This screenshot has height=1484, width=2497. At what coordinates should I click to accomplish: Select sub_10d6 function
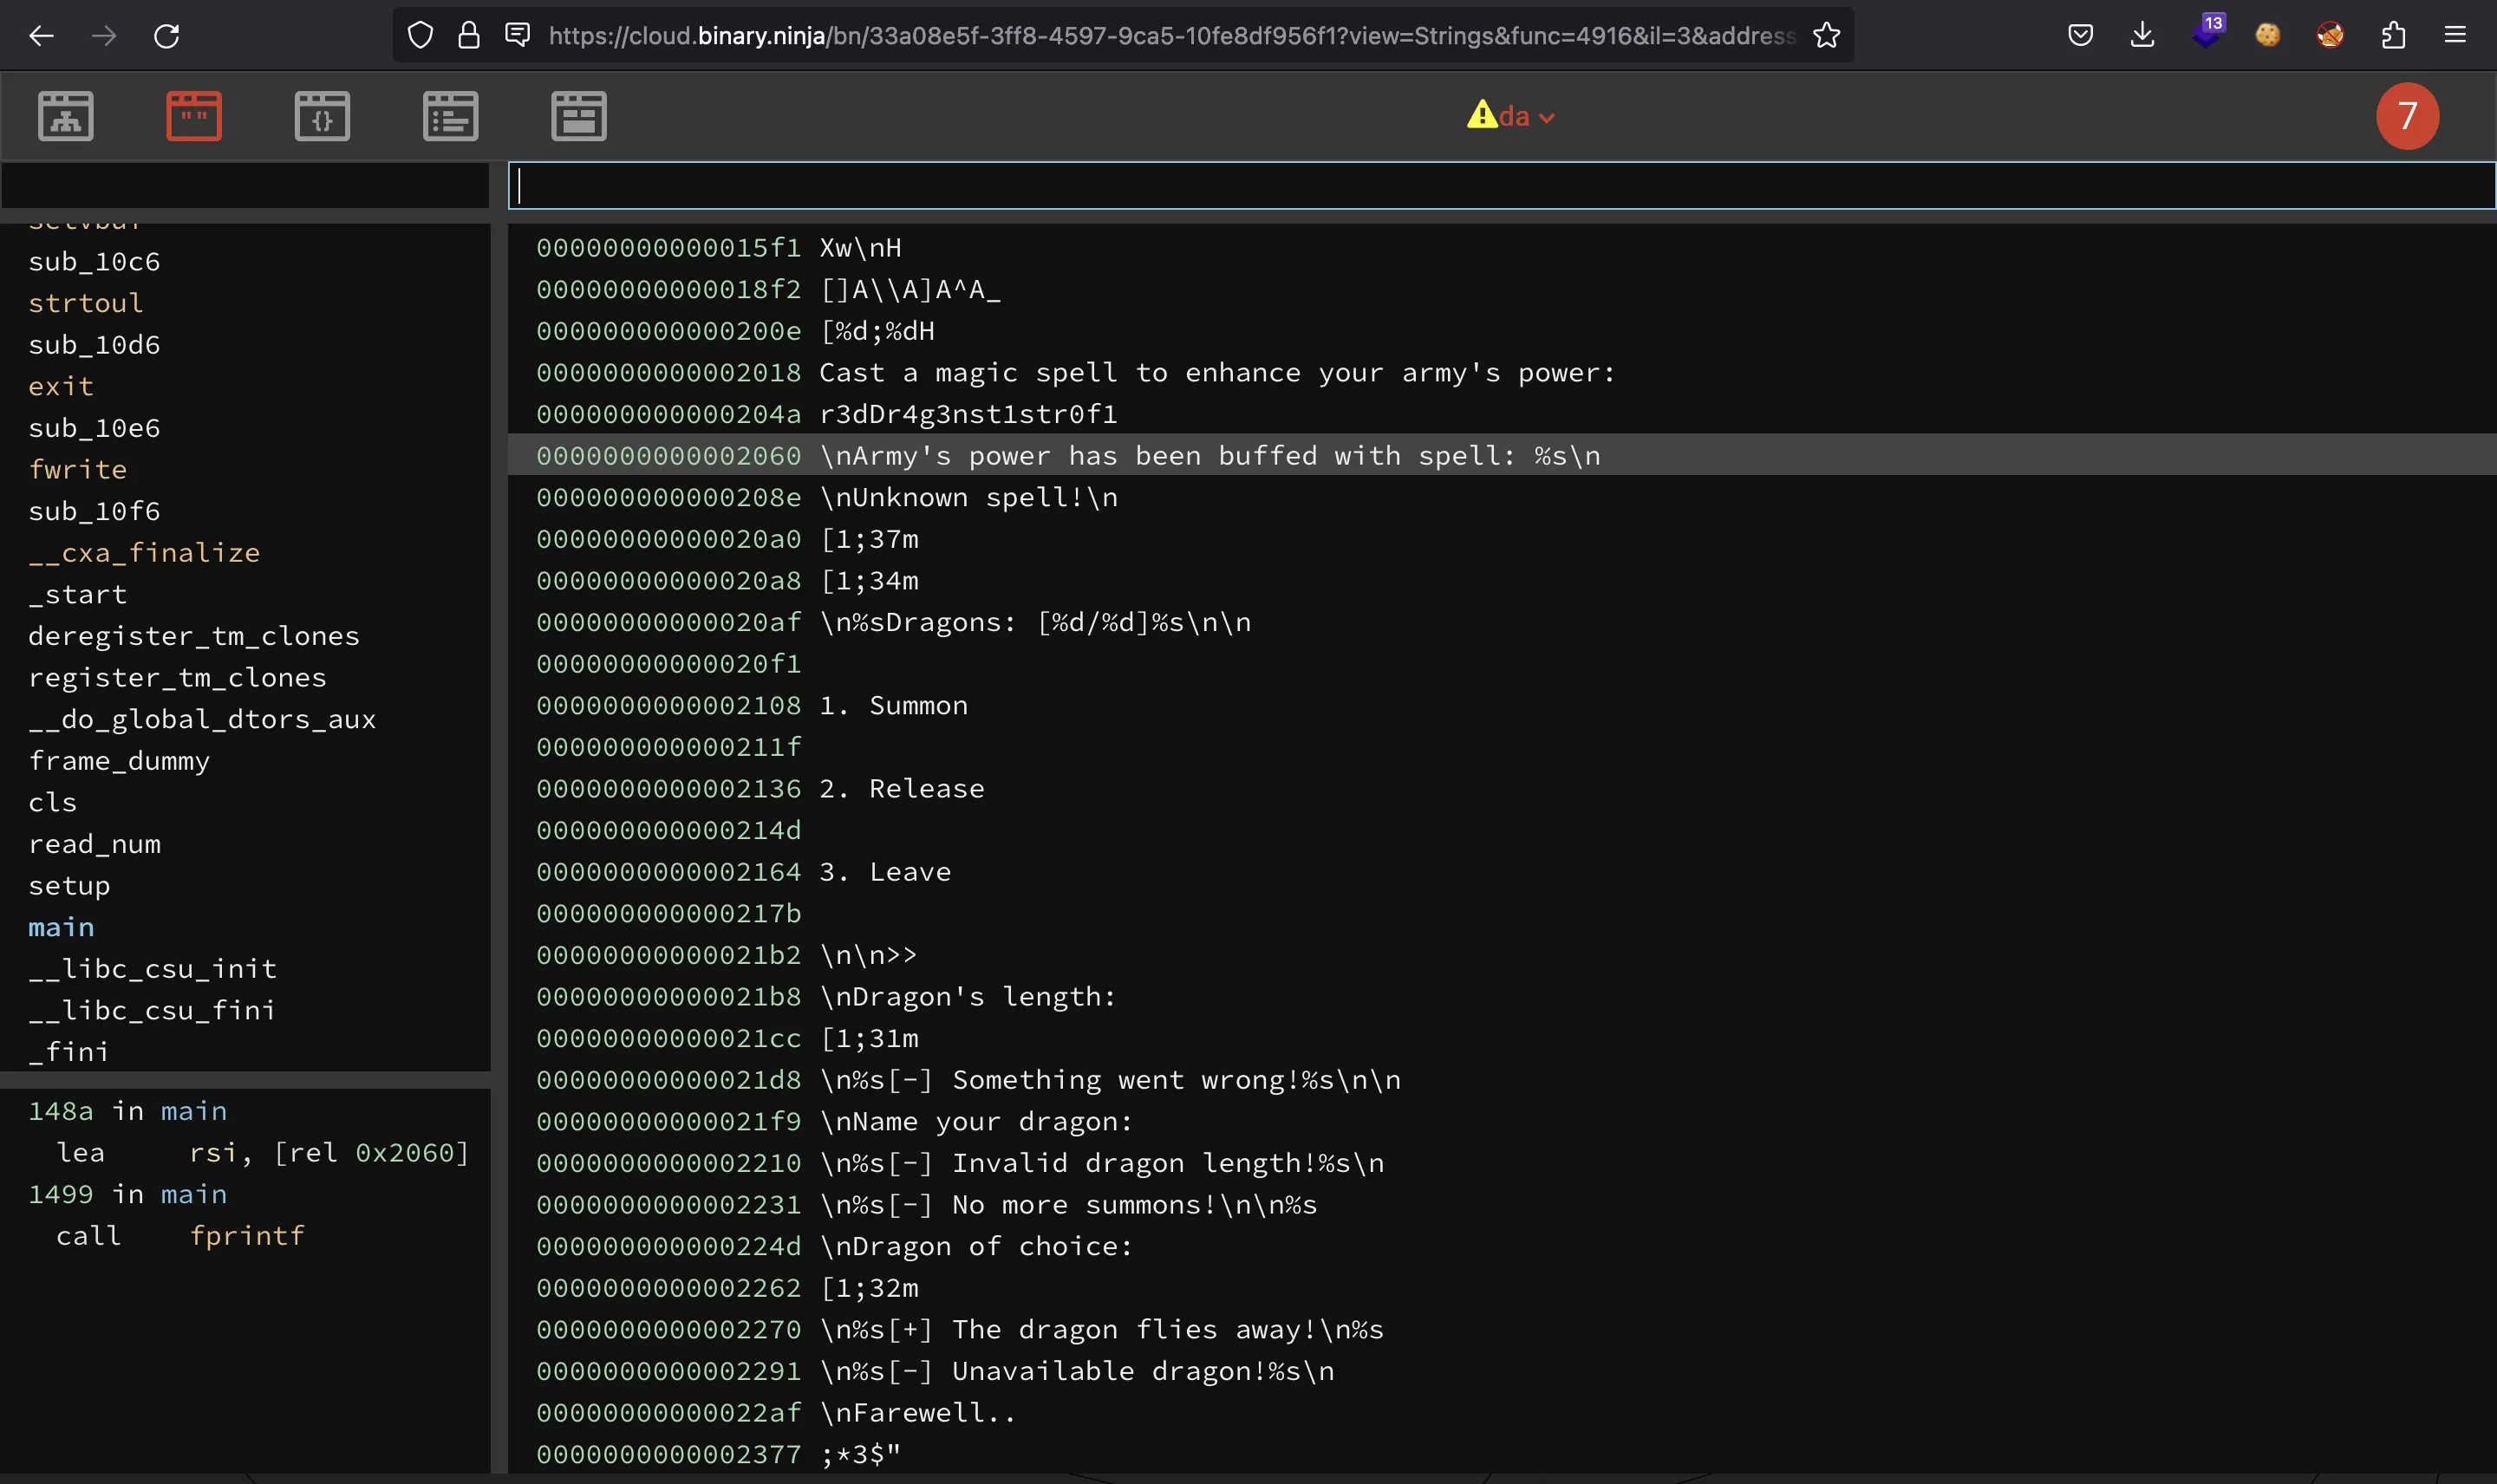94,345
